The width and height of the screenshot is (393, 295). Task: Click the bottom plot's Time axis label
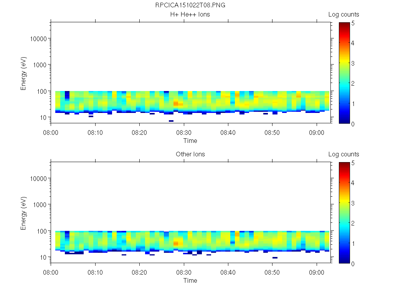pos(190,280)
